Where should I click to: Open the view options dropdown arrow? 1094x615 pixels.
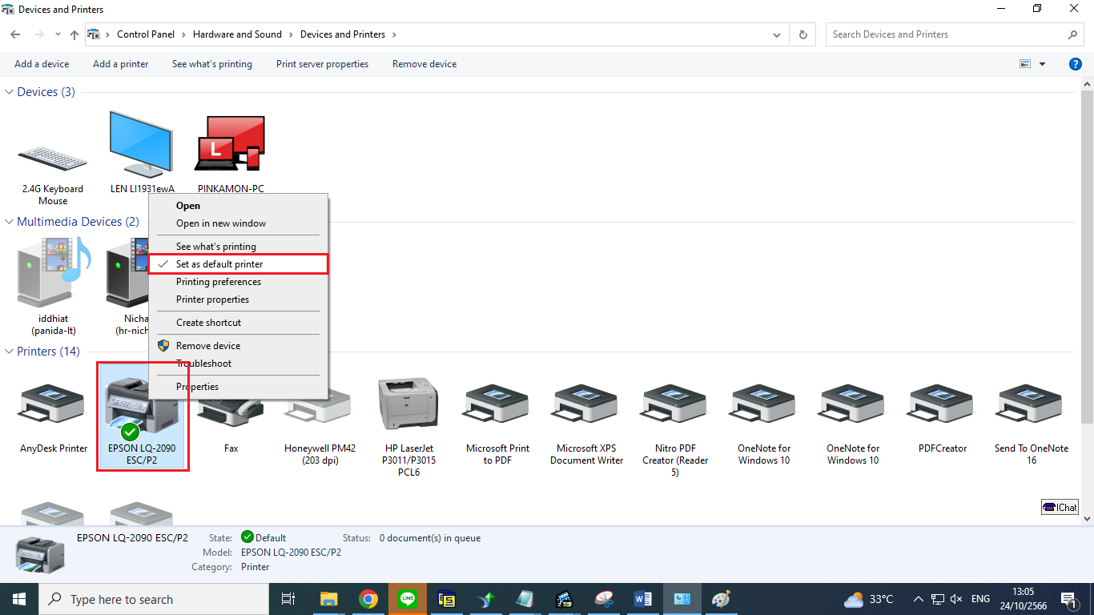1042,64
